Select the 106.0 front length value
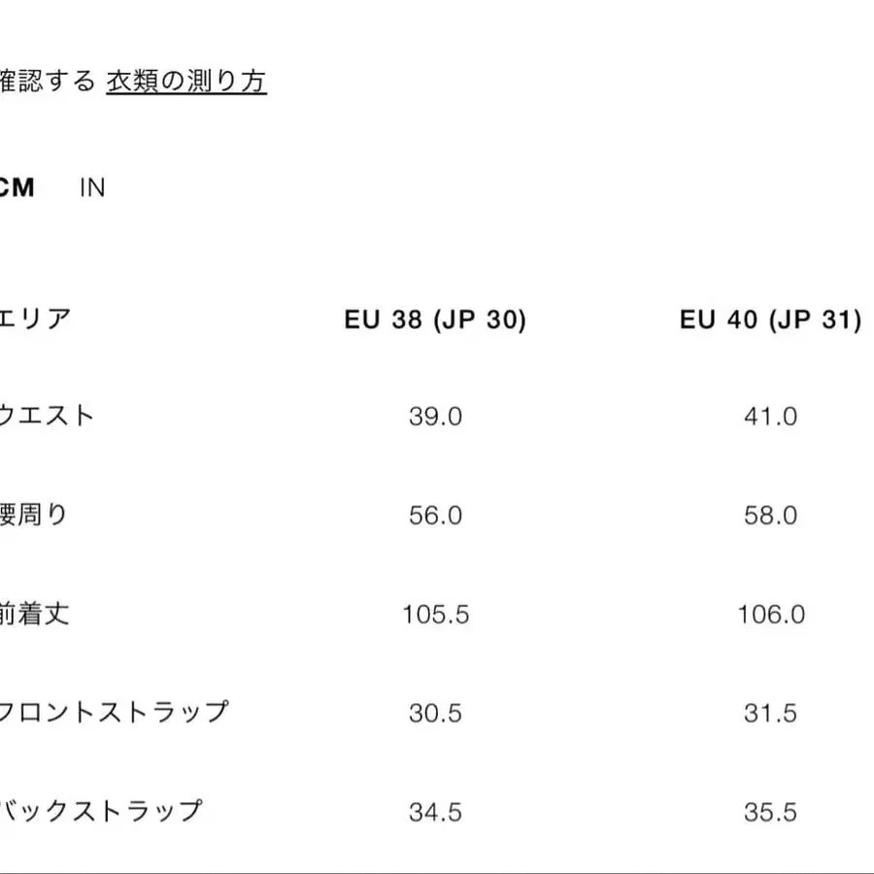The width and height of the screenshot is (874, 874). [770, 614]
